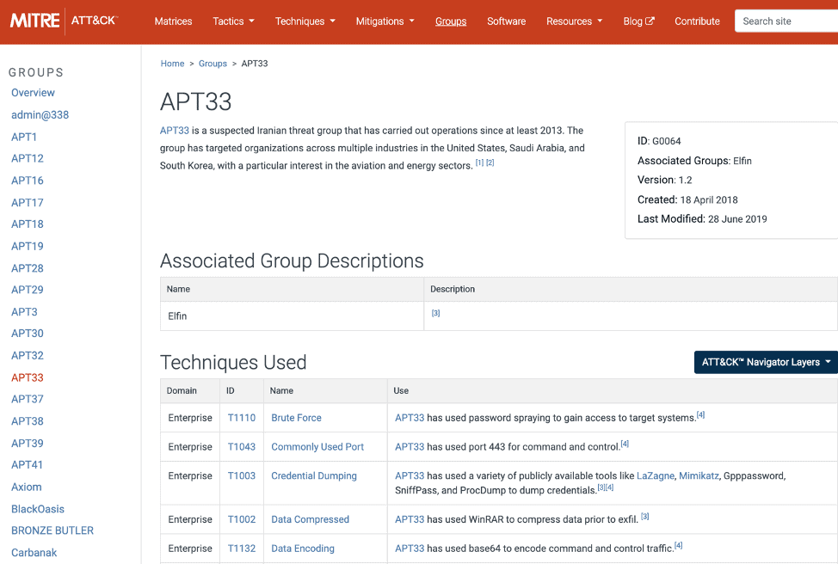Open the Data Encoding technique

pos(303,548)
